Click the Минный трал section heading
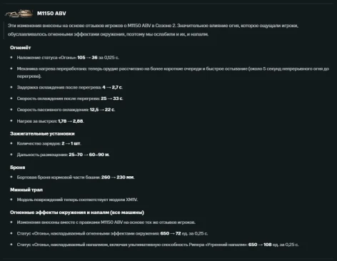The image size is (337, 261). click(26, 190)
